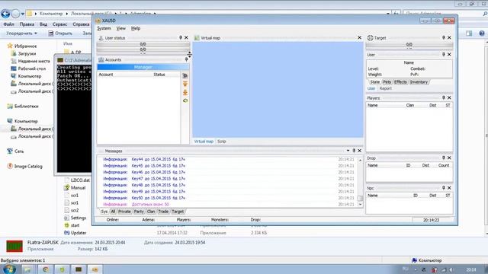This screenshot has height=274, width=488.
Task: Close the Messages panel
Action: pos(359,151)
